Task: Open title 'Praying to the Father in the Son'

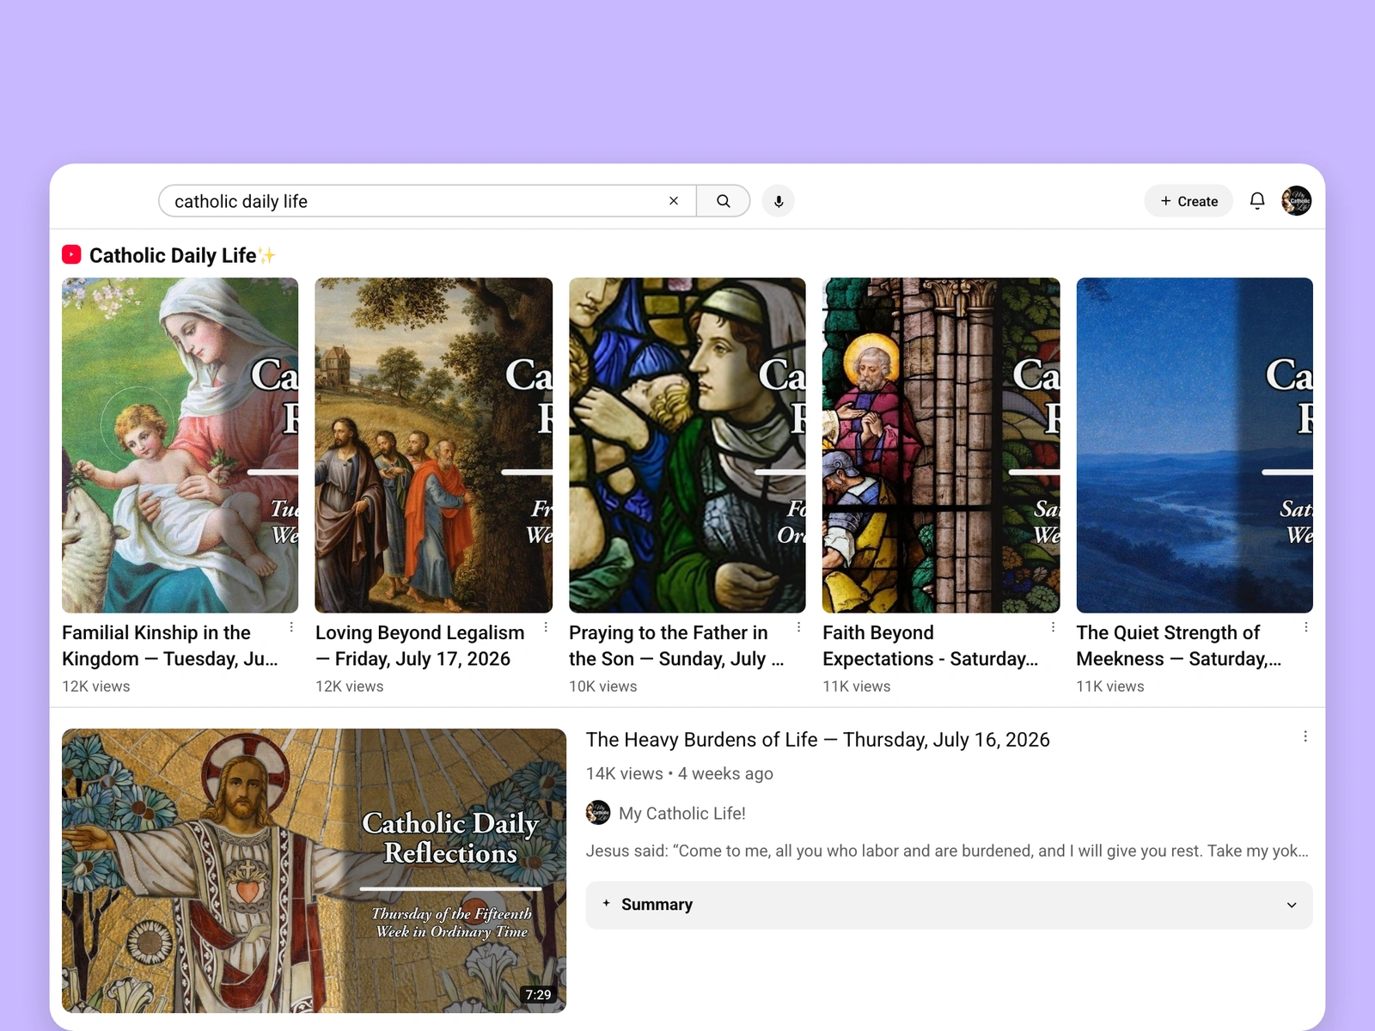Action: click(676, 645)
